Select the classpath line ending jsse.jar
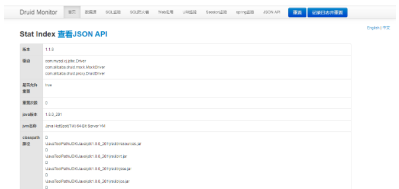 click(x=88, y=169)
